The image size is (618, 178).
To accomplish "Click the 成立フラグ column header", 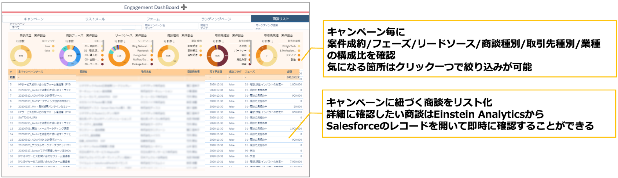I will tap(235, 72).
